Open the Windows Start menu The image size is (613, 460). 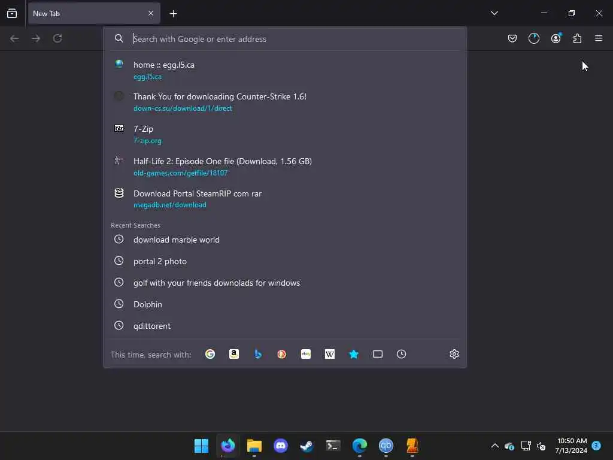pos(201,446)
